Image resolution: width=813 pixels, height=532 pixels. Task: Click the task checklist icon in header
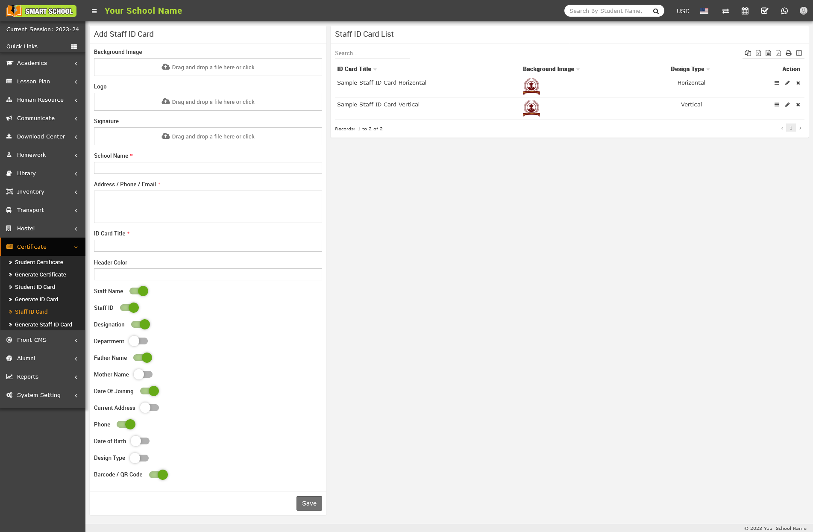[x=764, y=11]
